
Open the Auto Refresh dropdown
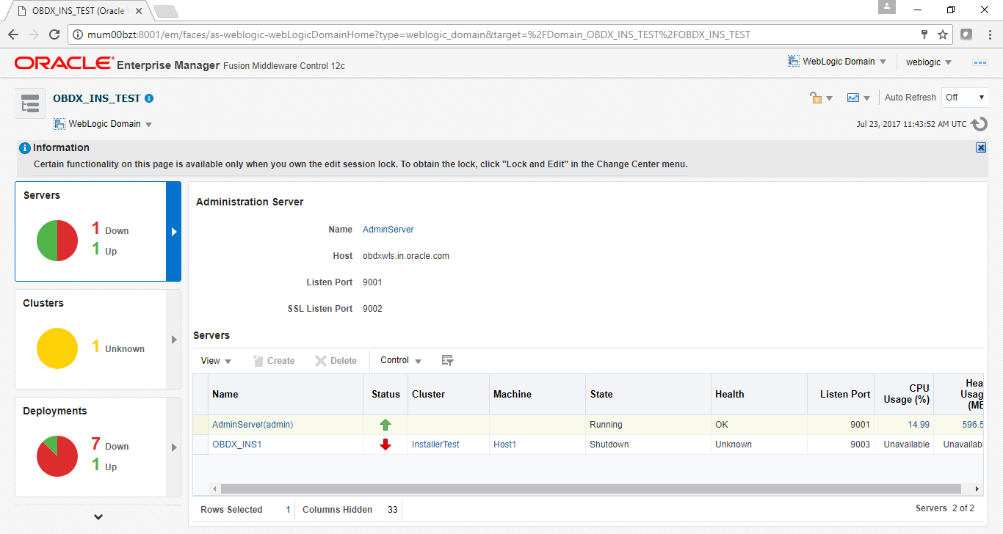click(965, 98)
